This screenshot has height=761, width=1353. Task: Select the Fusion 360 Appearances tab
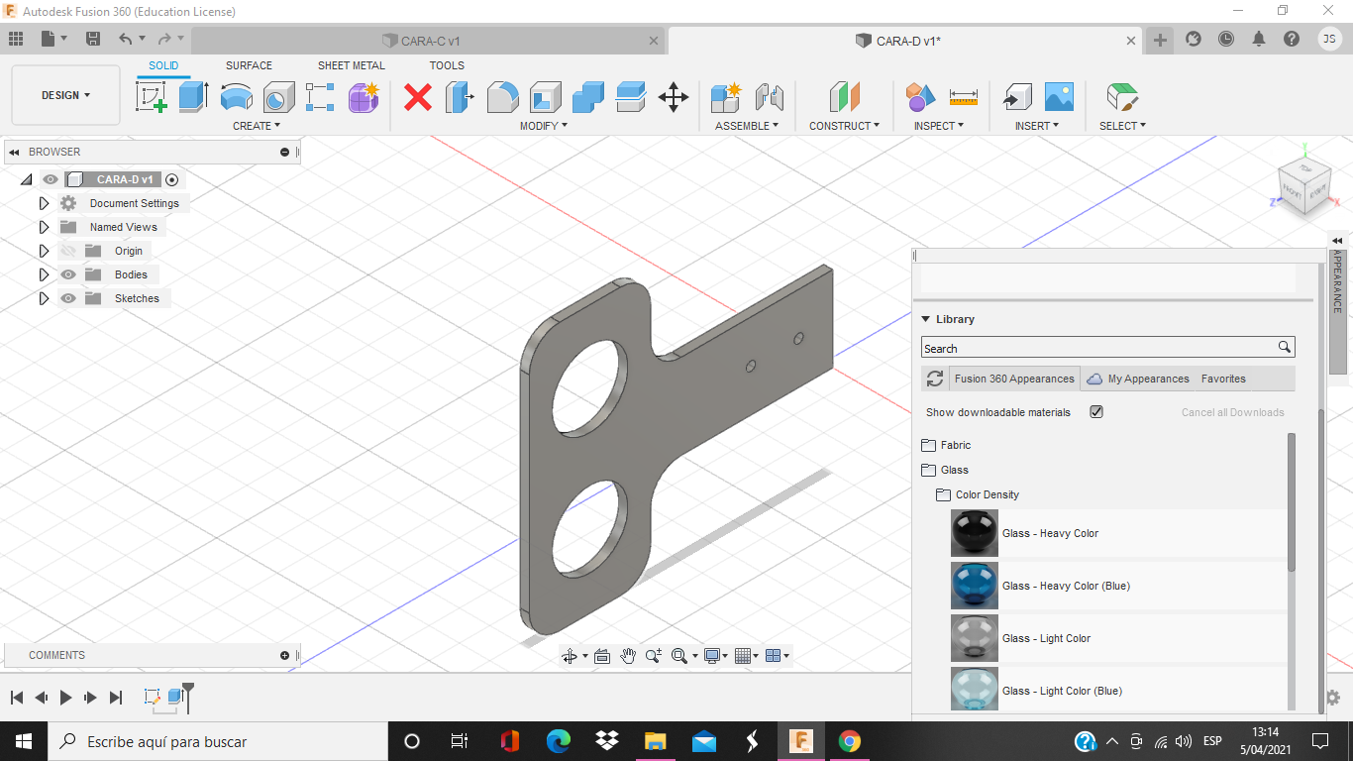point(1014,379)
